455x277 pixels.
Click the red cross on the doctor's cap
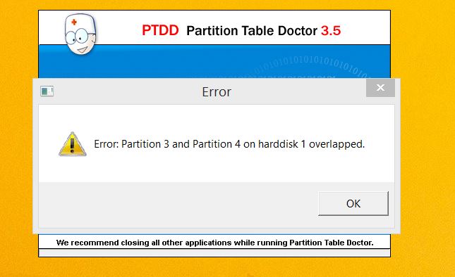click(74, 22)
